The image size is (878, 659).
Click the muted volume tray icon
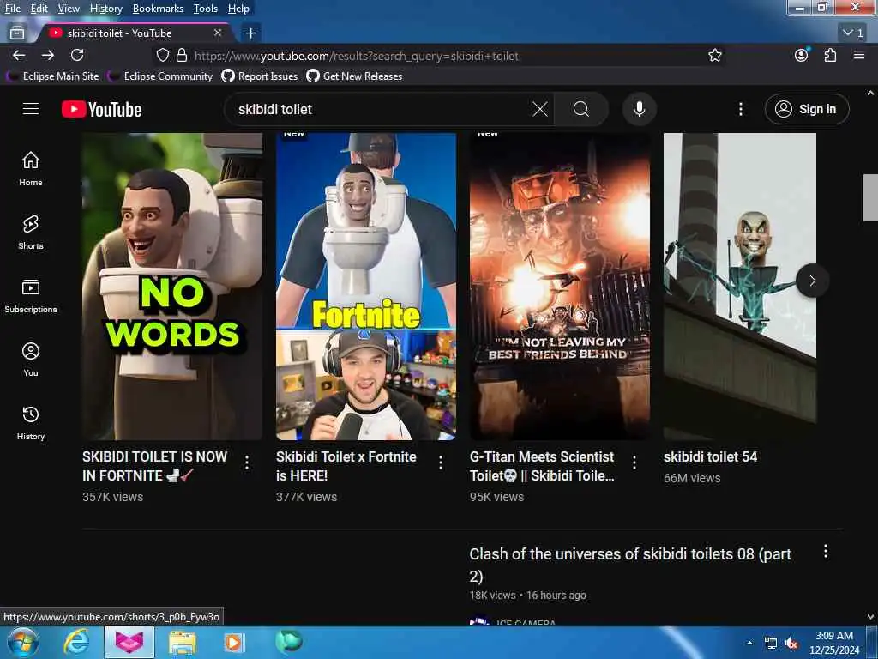click(791, 644)
